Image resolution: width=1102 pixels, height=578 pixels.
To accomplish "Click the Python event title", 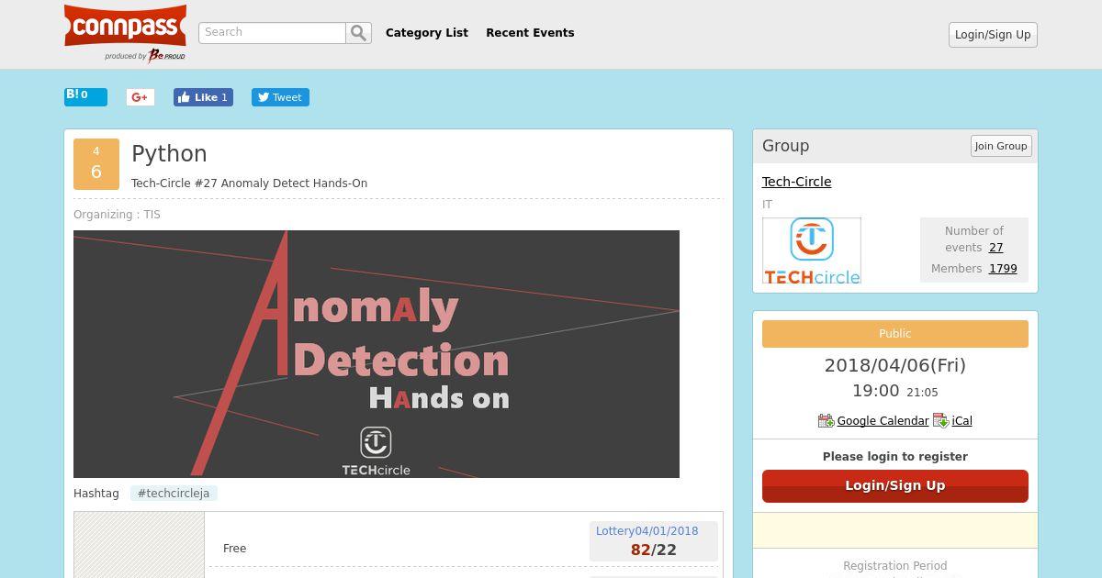I will 169,154.
